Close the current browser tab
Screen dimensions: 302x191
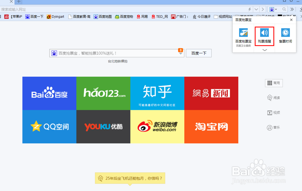pos(11,2)
